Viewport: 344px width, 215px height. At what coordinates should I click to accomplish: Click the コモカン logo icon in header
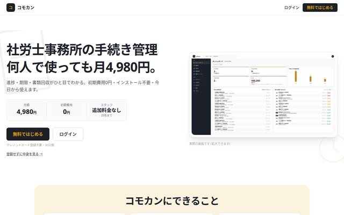pyautogui.click(x=11, y=8)
